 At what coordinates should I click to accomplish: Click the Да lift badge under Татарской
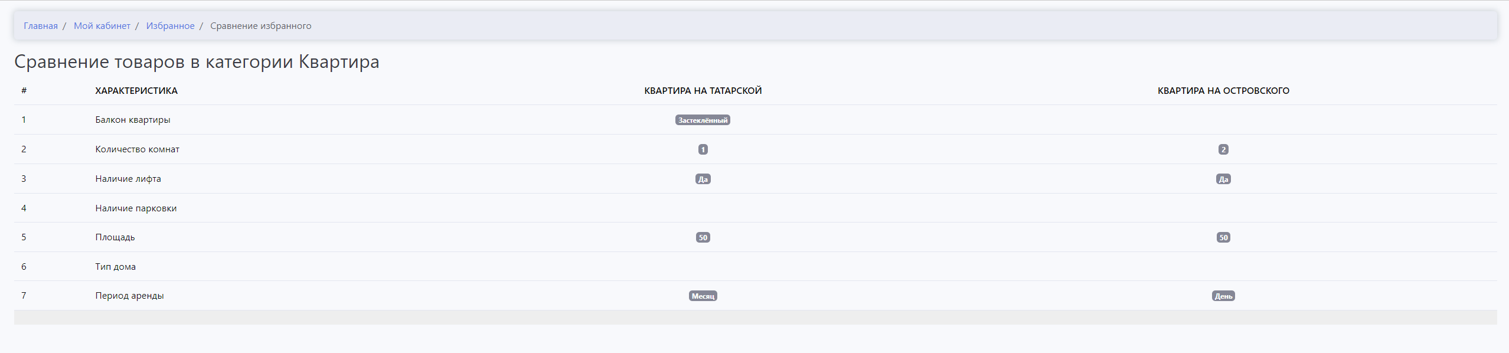click(x=703, y=179)
